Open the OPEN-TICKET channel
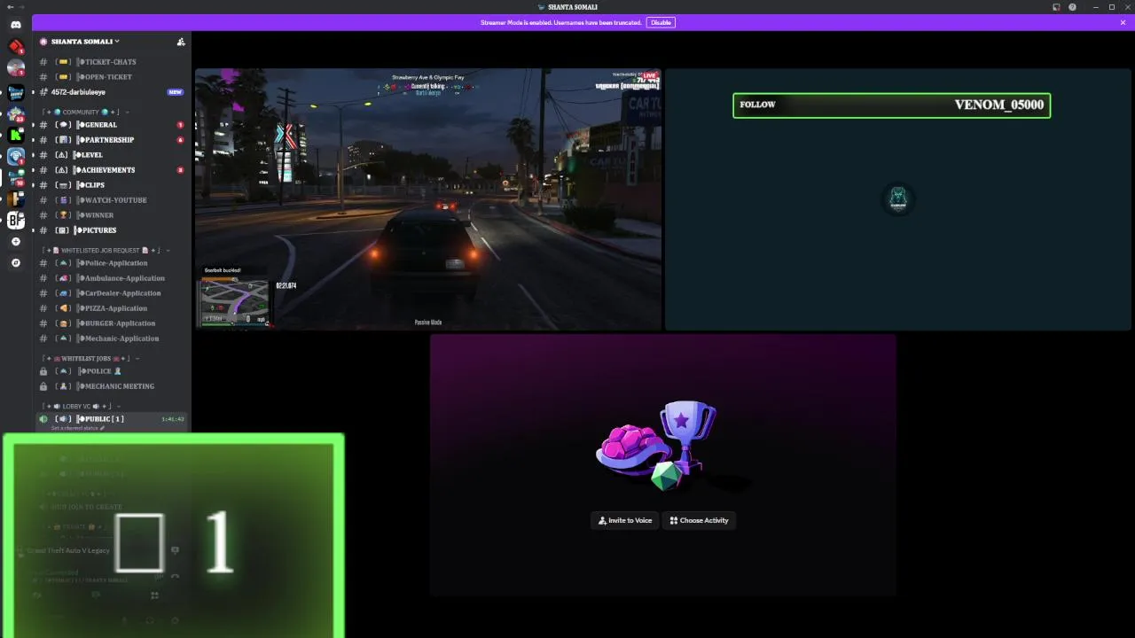The height and width of the screenshot is (638, 1135). [x=112, y=77]
